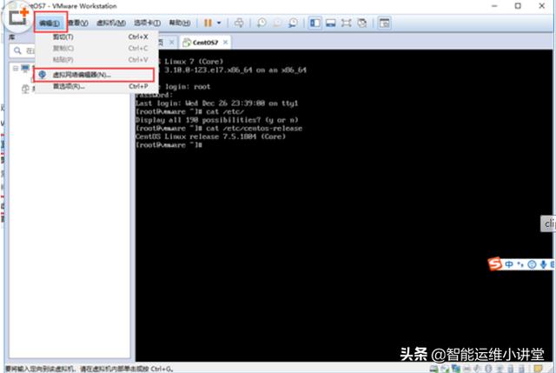Select the My Computer library item
The width and height of the screenshot is (556, 373).
pyautogui.click(x=25, y=68)
